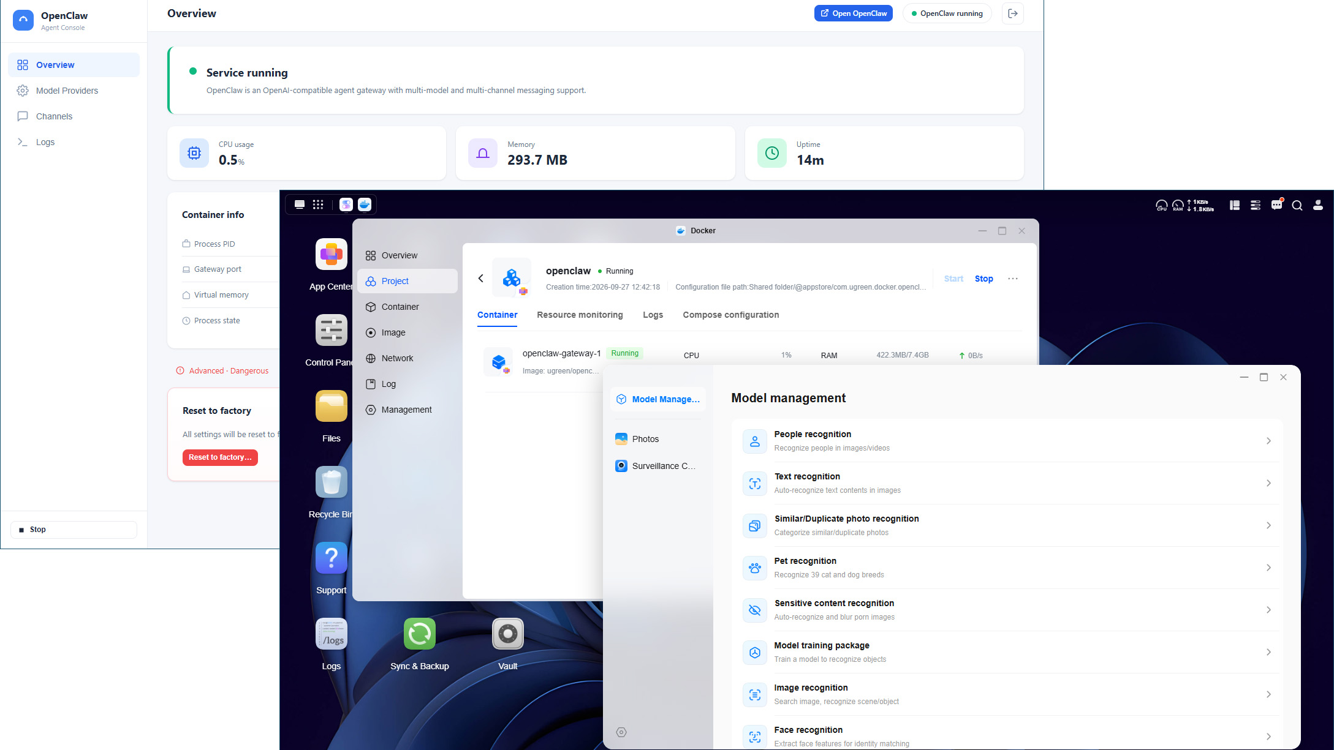
Task: Open settings gear in Model management sidebar
Action: (x=621, y=732)
